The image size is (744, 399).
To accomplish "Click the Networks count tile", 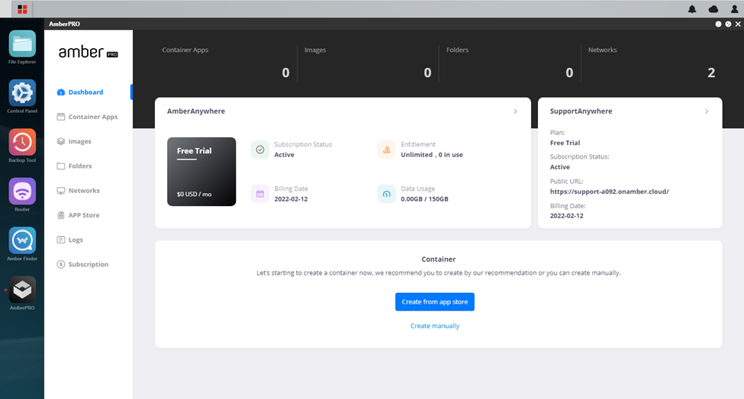I will click(x=652, y=63).
